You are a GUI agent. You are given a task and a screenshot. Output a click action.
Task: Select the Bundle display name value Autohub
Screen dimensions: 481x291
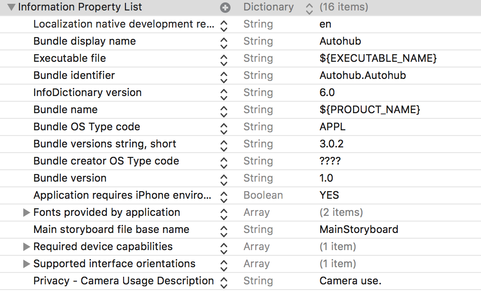[340, 41]
